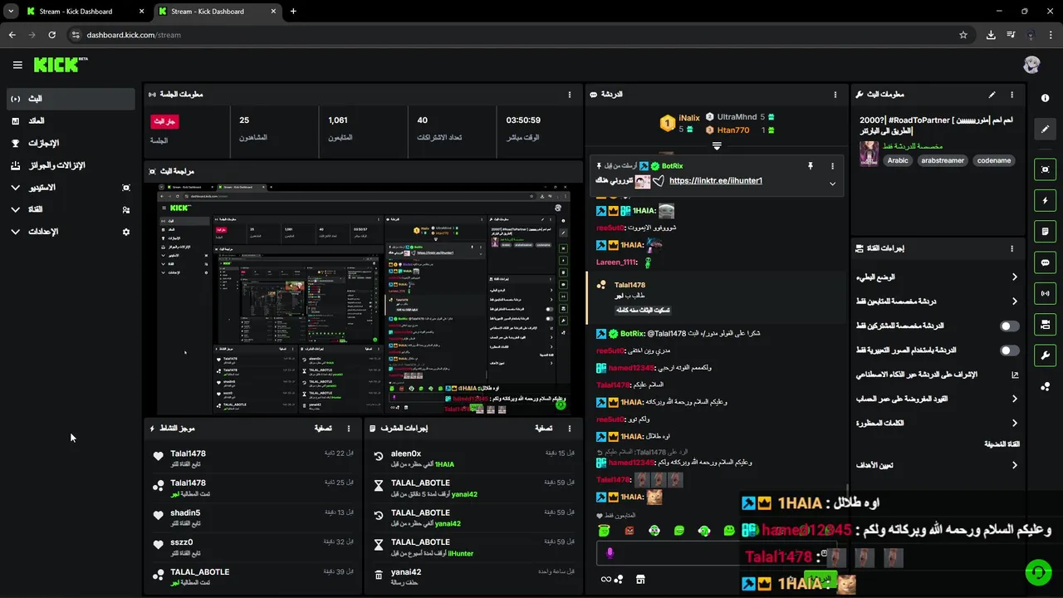Select the البث item in the sidebar
The width and height of the screenshot is (1063, 598).
71,99
